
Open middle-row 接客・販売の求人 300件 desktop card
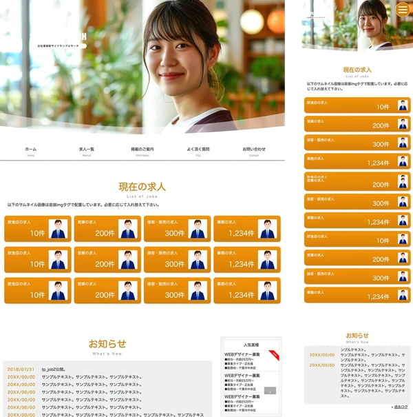click(178, 260)
